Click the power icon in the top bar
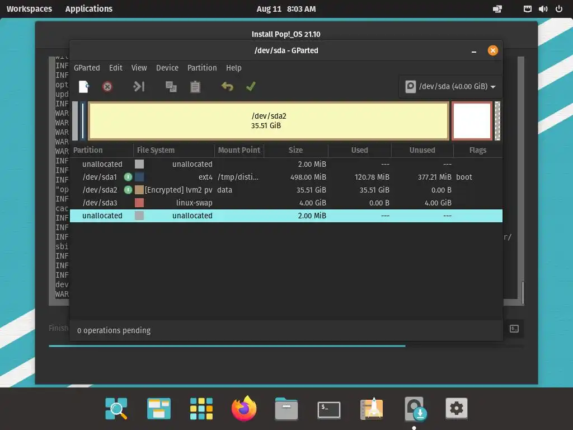This screenshot has height=430, width=573. click(x=559, y=9)
